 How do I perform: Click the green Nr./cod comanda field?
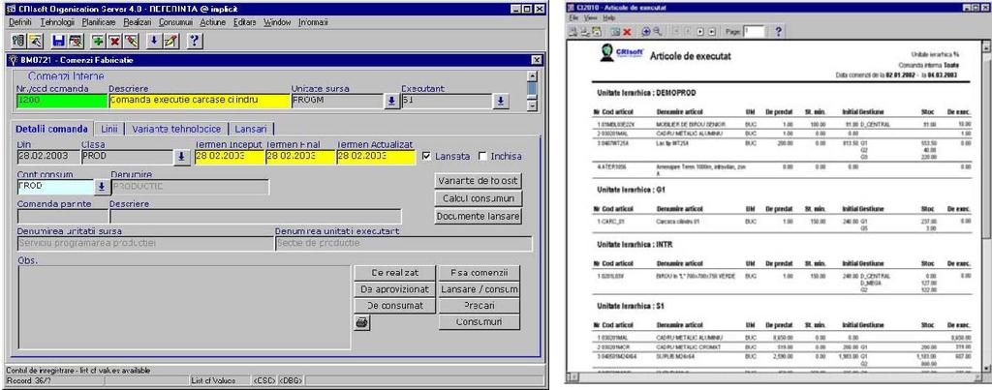61,101
